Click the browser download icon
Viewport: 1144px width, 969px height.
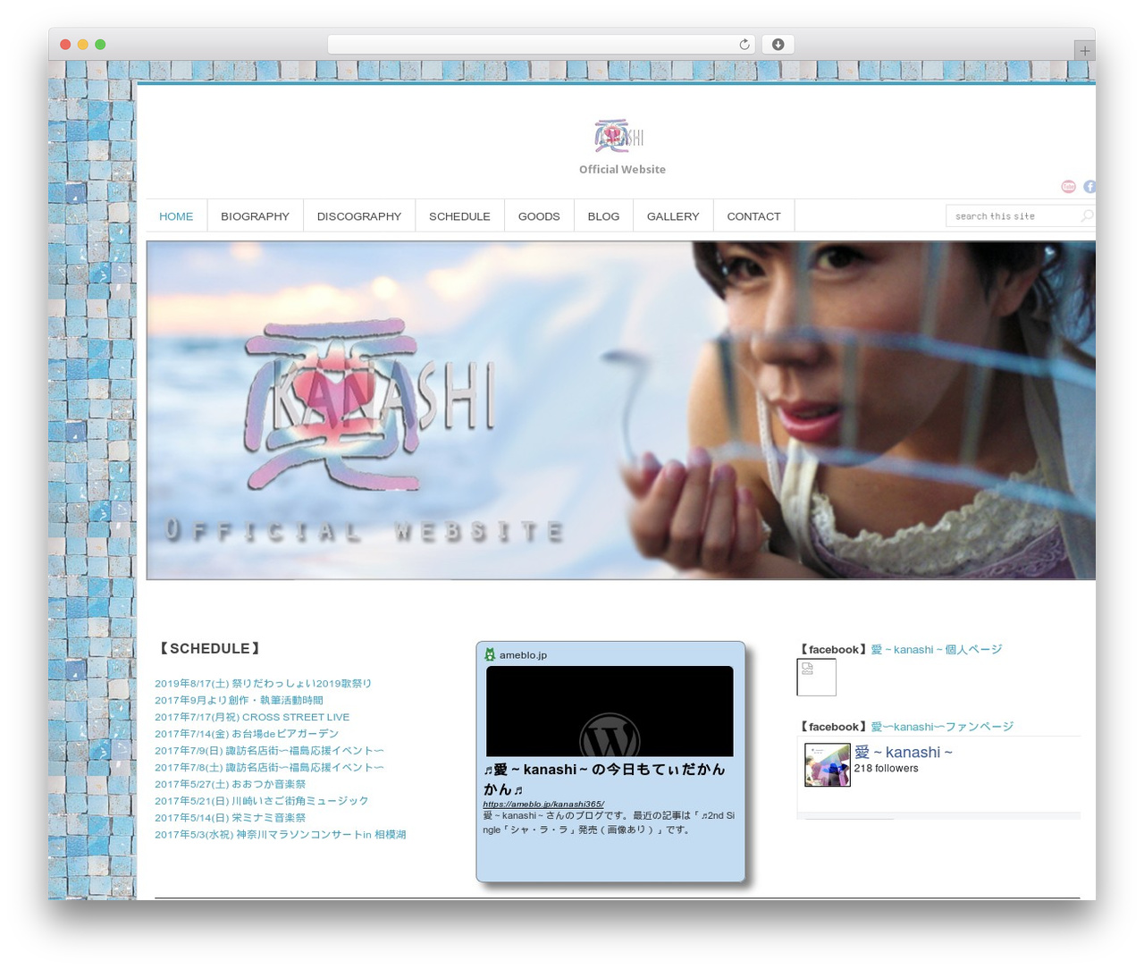pyautogui.click(x=778, y=44)
